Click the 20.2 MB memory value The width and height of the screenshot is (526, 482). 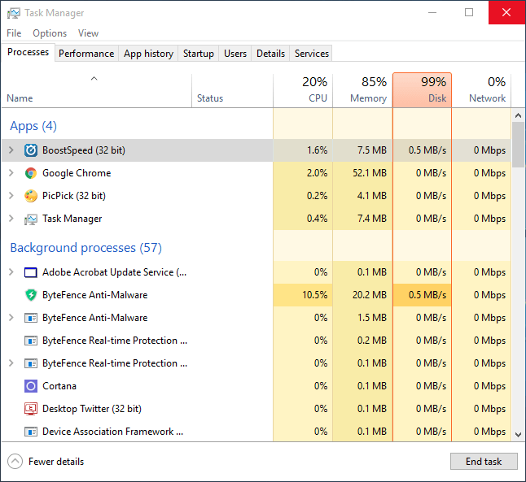point(370,295)
